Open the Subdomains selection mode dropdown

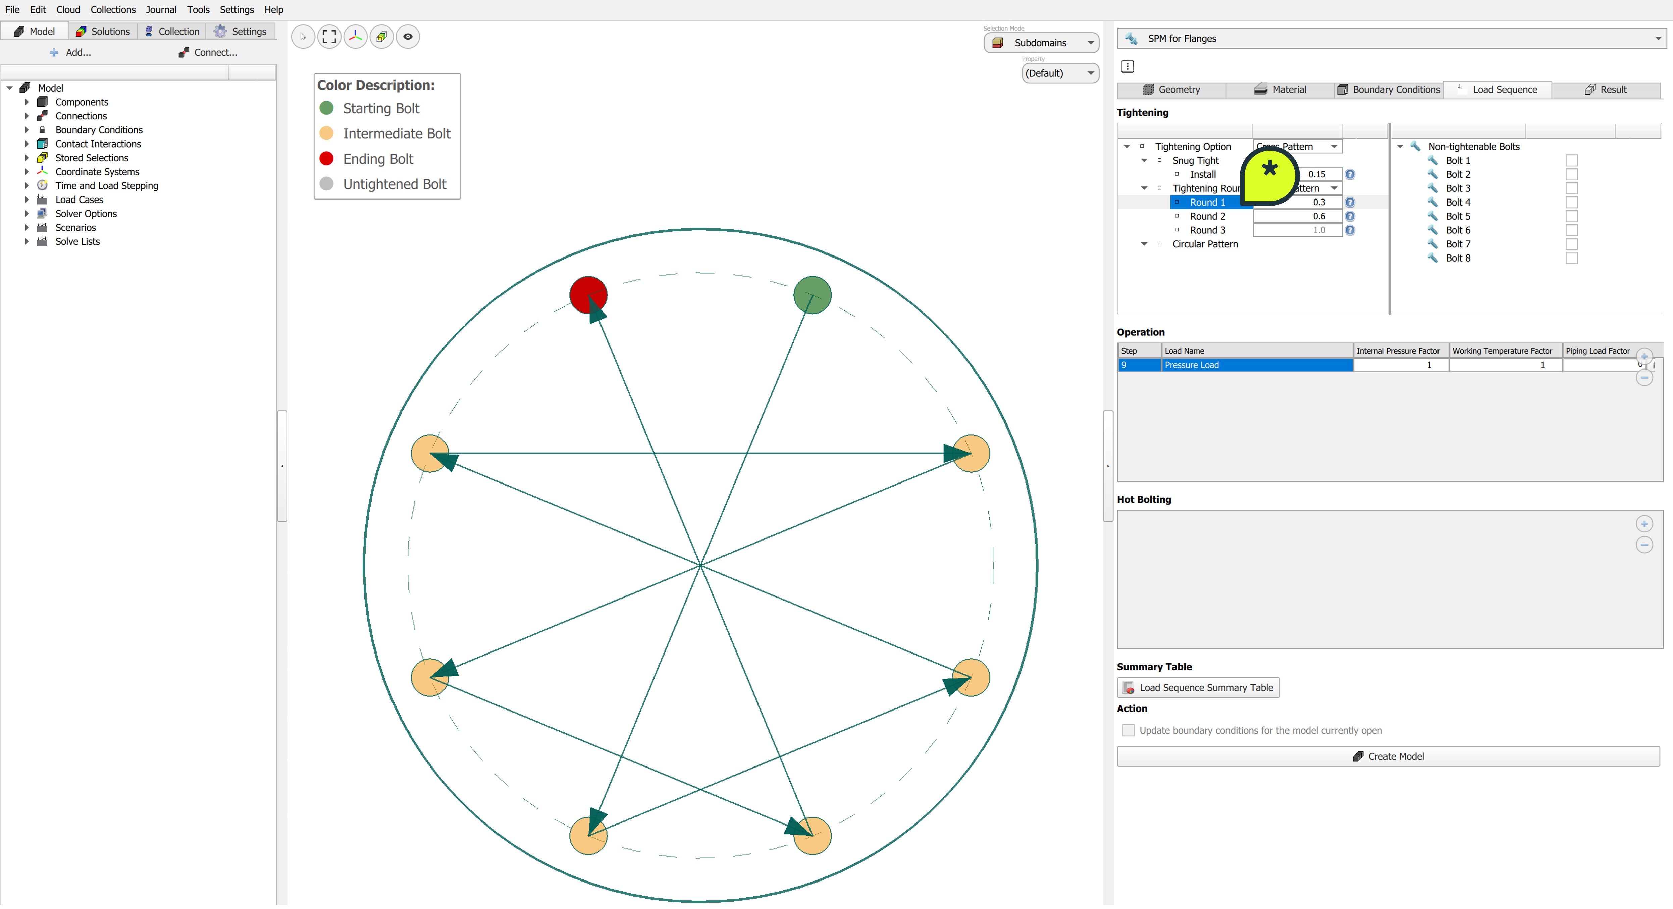click(x=1041, y=43)
